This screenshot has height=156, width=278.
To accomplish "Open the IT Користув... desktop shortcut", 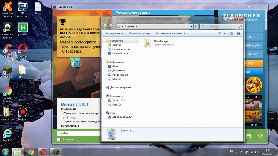I will point(23,10).
